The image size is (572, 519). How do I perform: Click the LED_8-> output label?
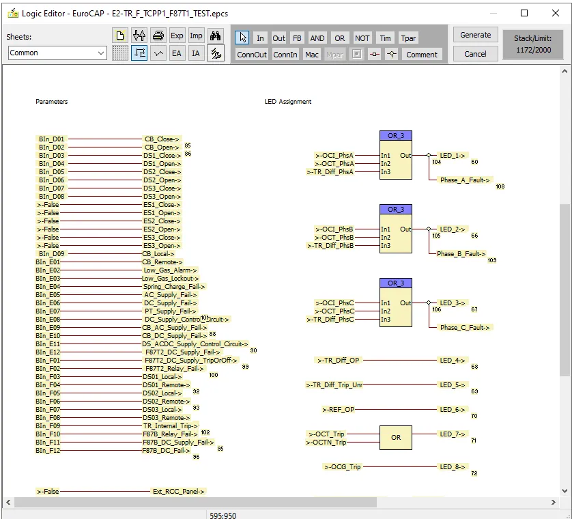point(453,467)
